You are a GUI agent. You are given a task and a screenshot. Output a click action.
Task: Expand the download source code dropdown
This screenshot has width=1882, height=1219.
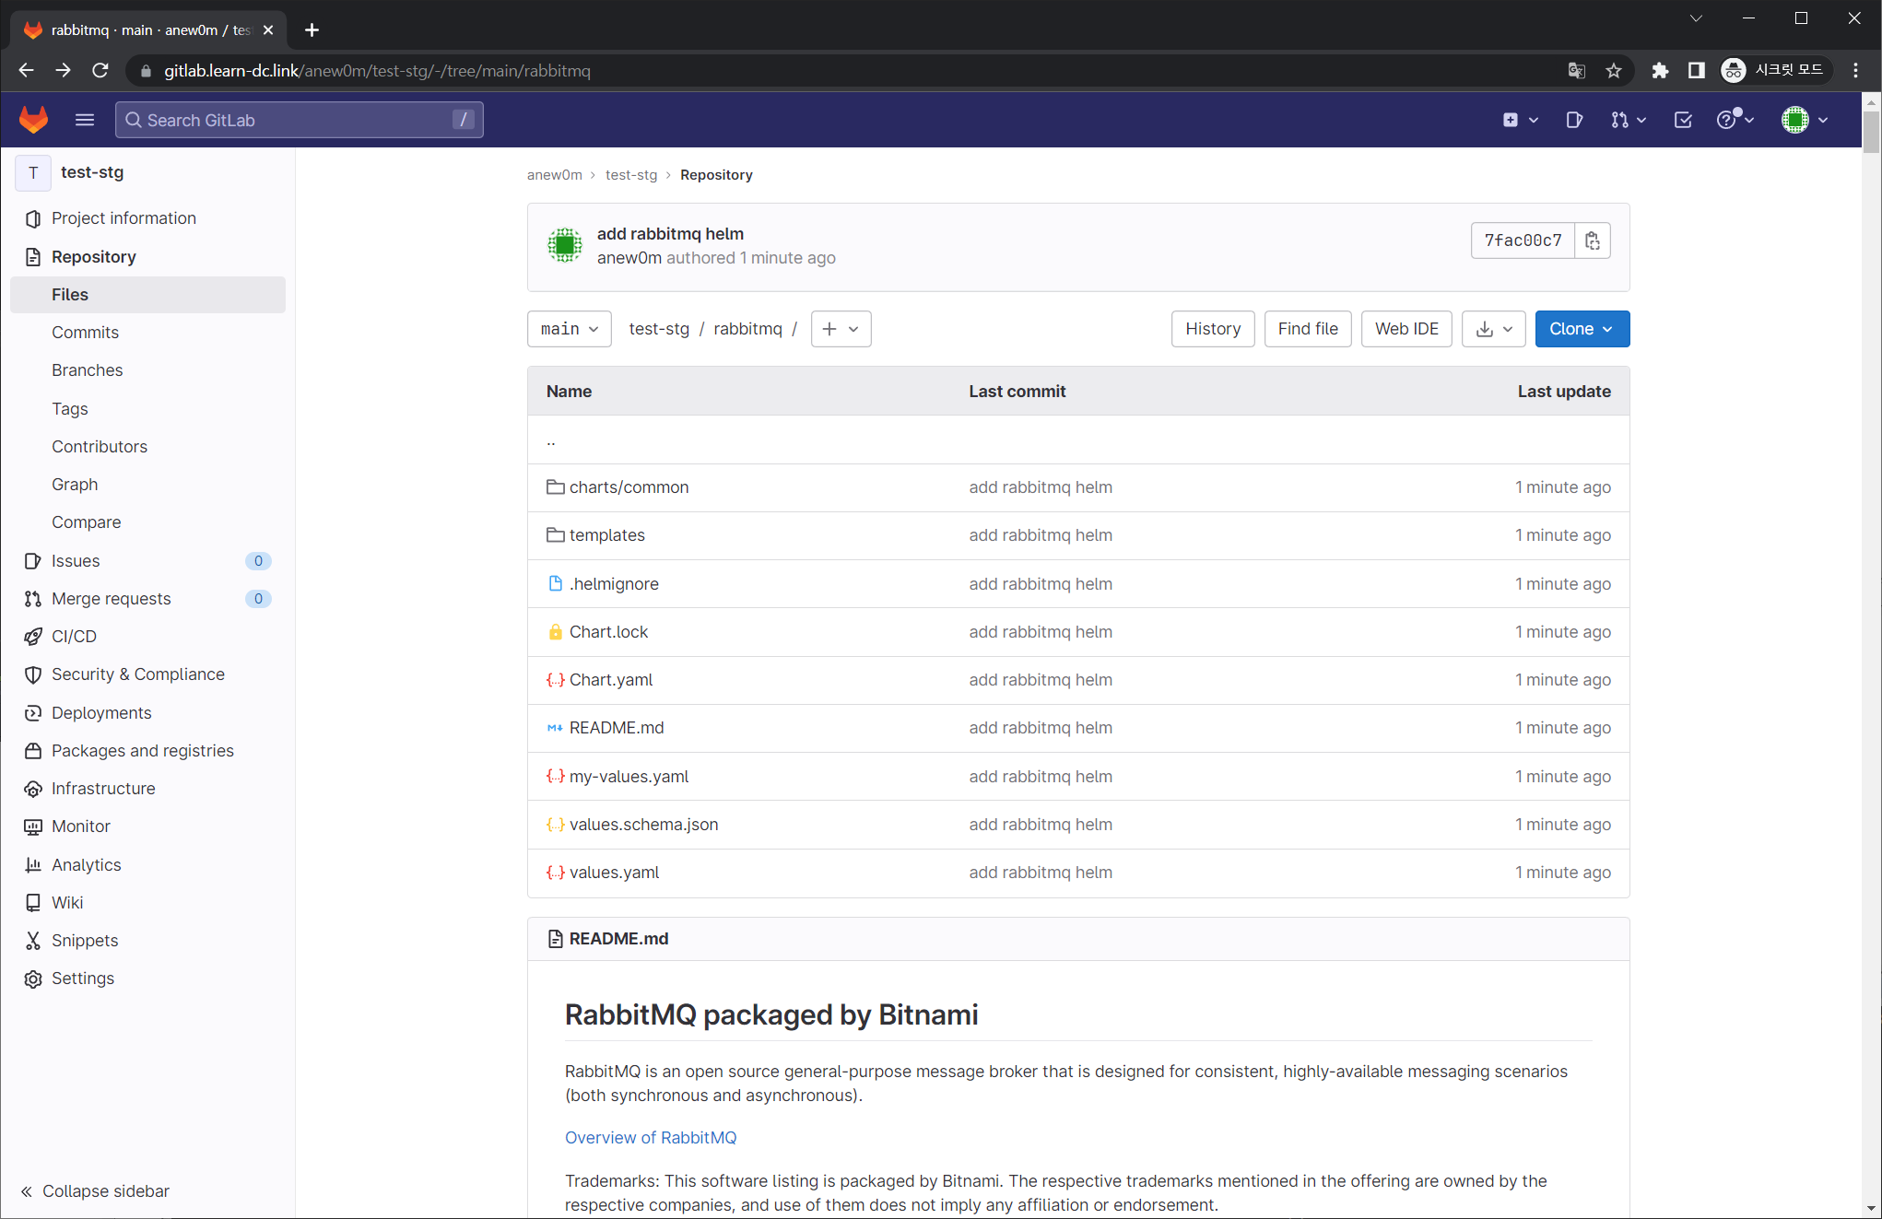[1493, 329]
